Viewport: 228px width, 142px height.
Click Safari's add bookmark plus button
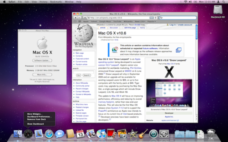tap(85, 18)
